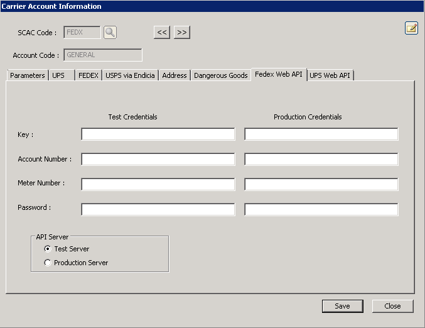This screenshot has width=425, height=328.
Task: Click the Test Credentials Key field
Action: pos(158,134)
